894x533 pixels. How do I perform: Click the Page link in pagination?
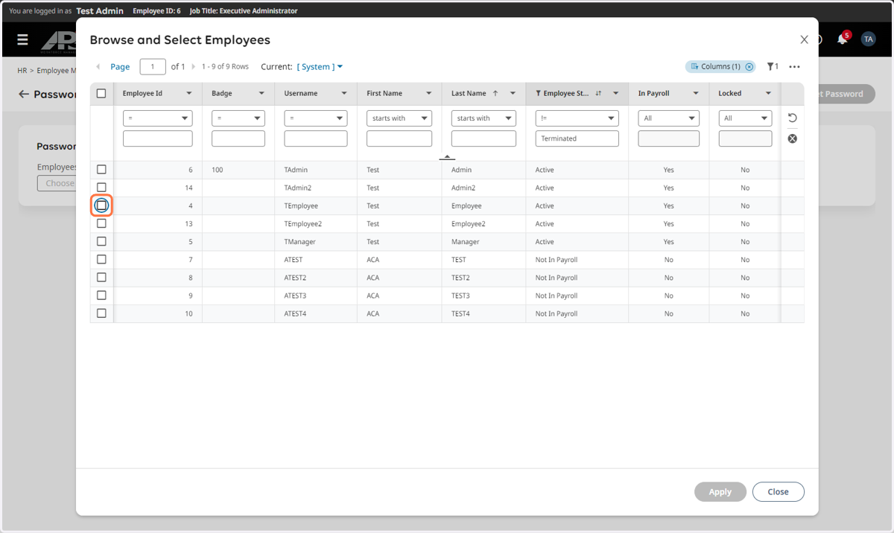[x=120, y=67]
